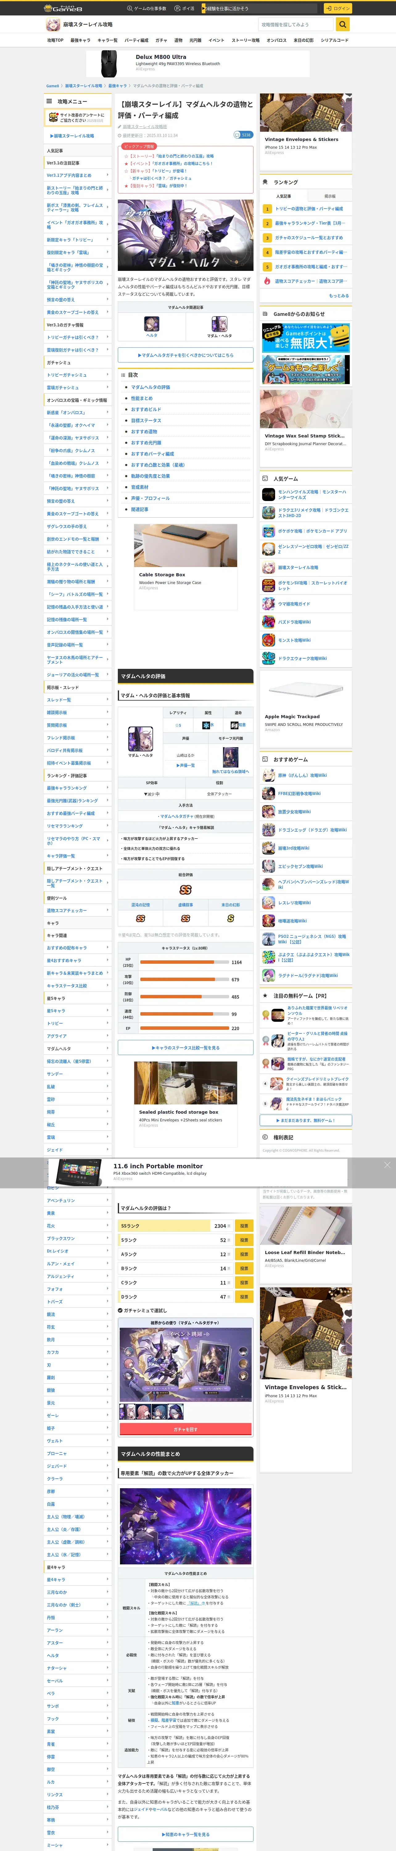This screenshot has width=396, height=1851.
Task: Open the 光円錐 navigation tab
Action: pyautogui.click(x=195, y=40)
